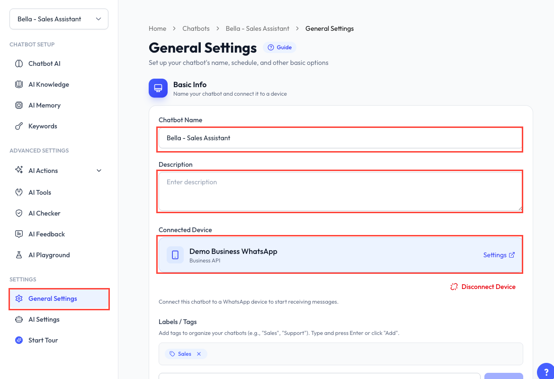Click the Disconnect Device broken-link icon
Screen dimensions: 554x379
click(x=454, y=287)
